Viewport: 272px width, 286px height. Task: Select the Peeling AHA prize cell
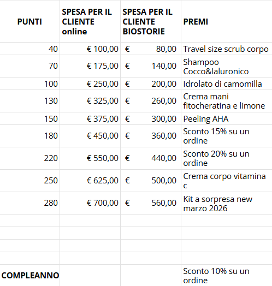227,118
